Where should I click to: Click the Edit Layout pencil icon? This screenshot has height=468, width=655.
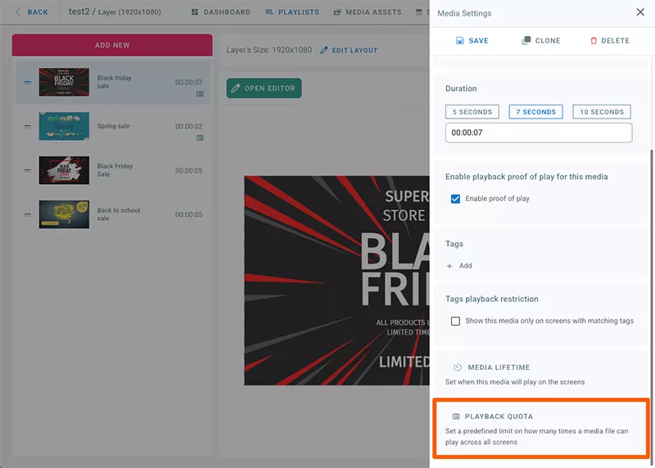click(323, 50)
